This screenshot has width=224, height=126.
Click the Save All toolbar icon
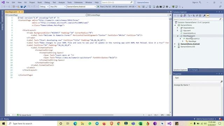(x=25, y=7)
